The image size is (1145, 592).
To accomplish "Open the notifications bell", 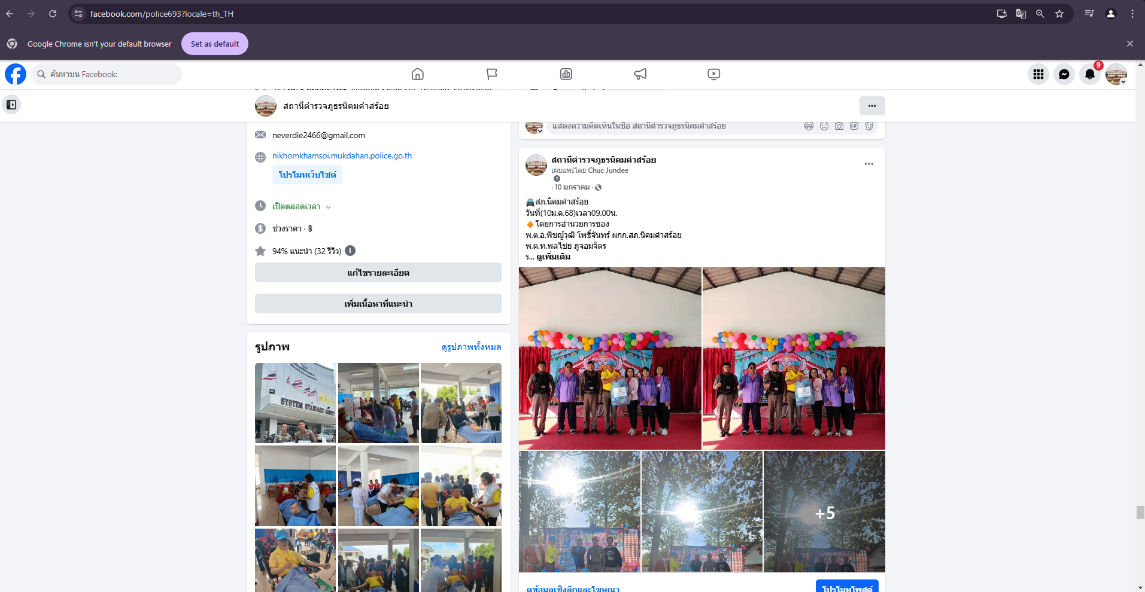I will (x=1089, y=74).
